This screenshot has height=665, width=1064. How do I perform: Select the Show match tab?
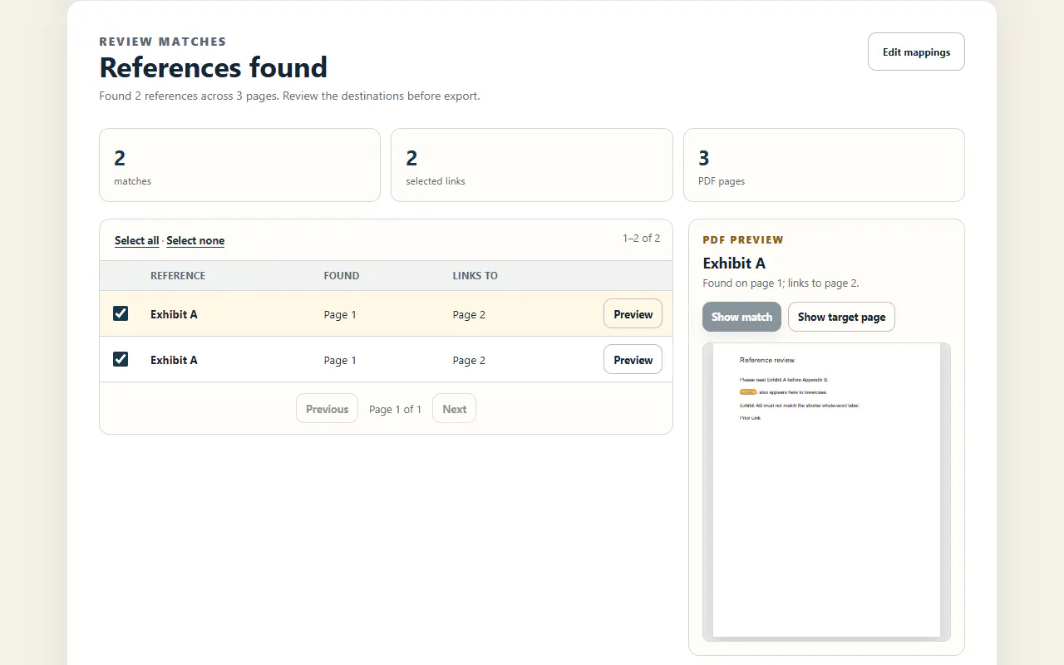coord(741,317)
